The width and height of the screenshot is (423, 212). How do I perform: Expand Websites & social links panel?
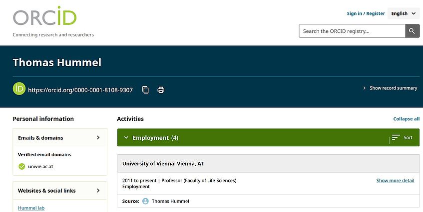pyautogui.click(x=98, y=191)
